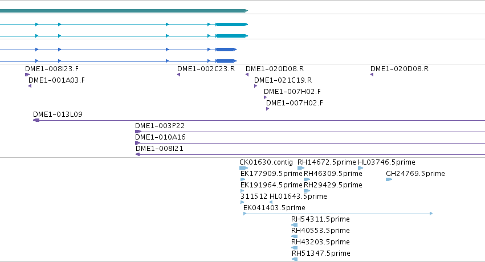This screenshot has width=485, height=262.
Task: Click the RH29429.5prime label
Action: point(333,185)
